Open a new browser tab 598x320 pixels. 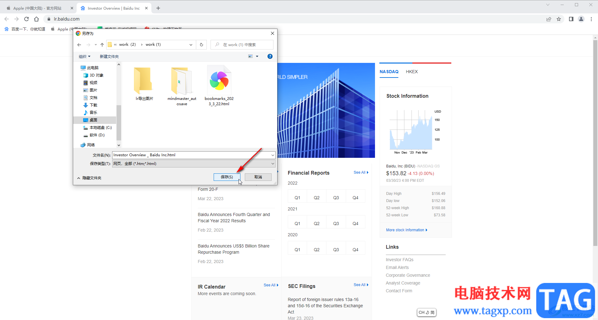tap(158, 8)
